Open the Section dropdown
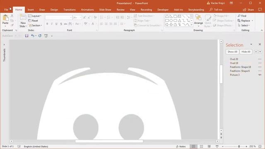265x149 pixels. click(x=35, y=25)
